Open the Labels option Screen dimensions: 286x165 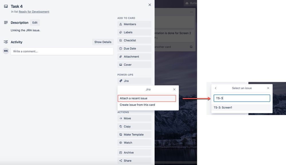pyautogui.click(x=134, y=32)
